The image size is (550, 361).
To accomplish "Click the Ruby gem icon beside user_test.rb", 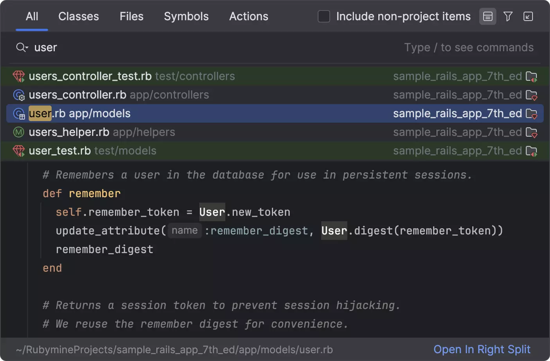I will click(x=18, y=151).
